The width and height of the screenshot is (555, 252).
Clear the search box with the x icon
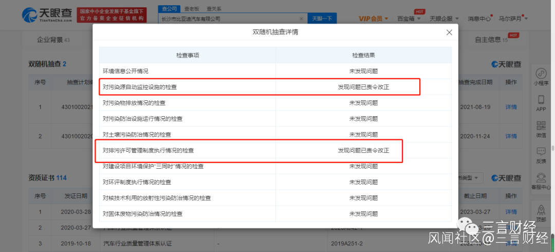(301, 19)
